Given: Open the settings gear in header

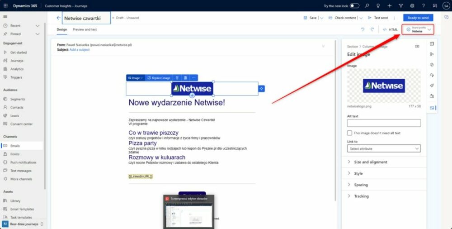Looking at the screenshot, I should click(412, 6).
